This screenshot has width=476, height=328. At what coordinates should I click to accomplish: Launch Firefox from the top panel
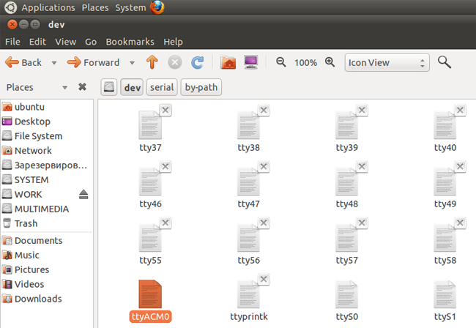point(157,7)
